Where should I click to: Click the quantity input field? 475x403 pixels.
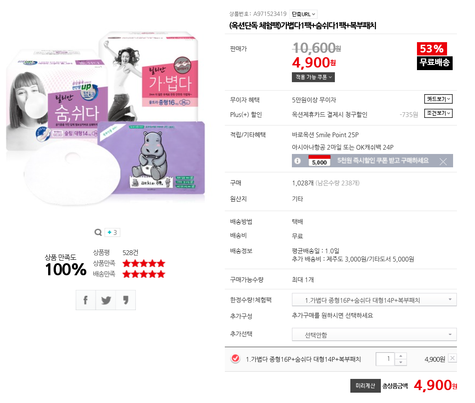[385, 359]
